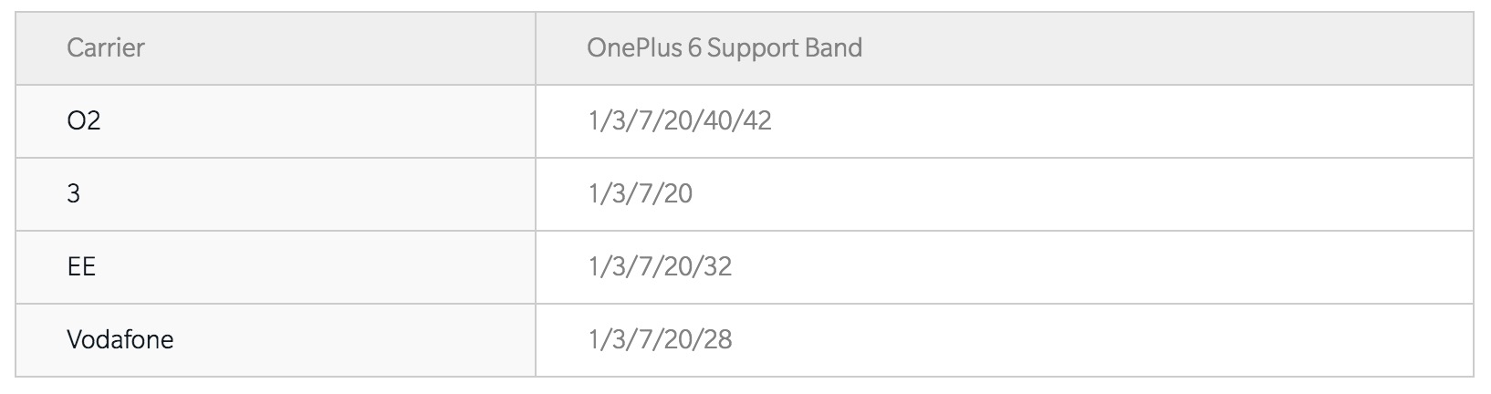Select the 3 carrier cell
The height and width of the screenshot is (394, 1491).
pyautogui.click(x=74, y=193)
